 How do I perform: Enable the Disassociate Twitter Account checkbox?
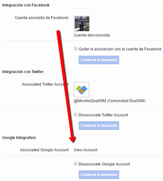(x=76, y=114)
